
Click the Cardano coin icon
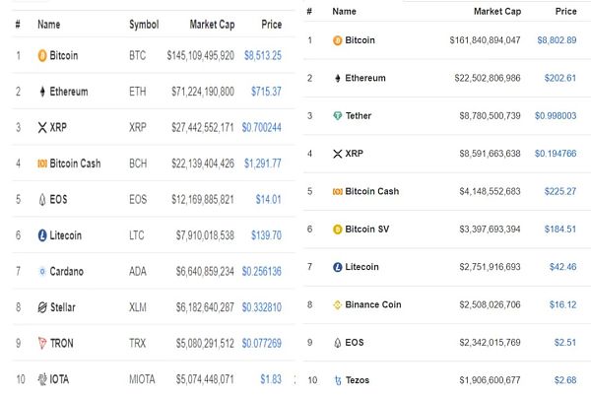(41, 271)
